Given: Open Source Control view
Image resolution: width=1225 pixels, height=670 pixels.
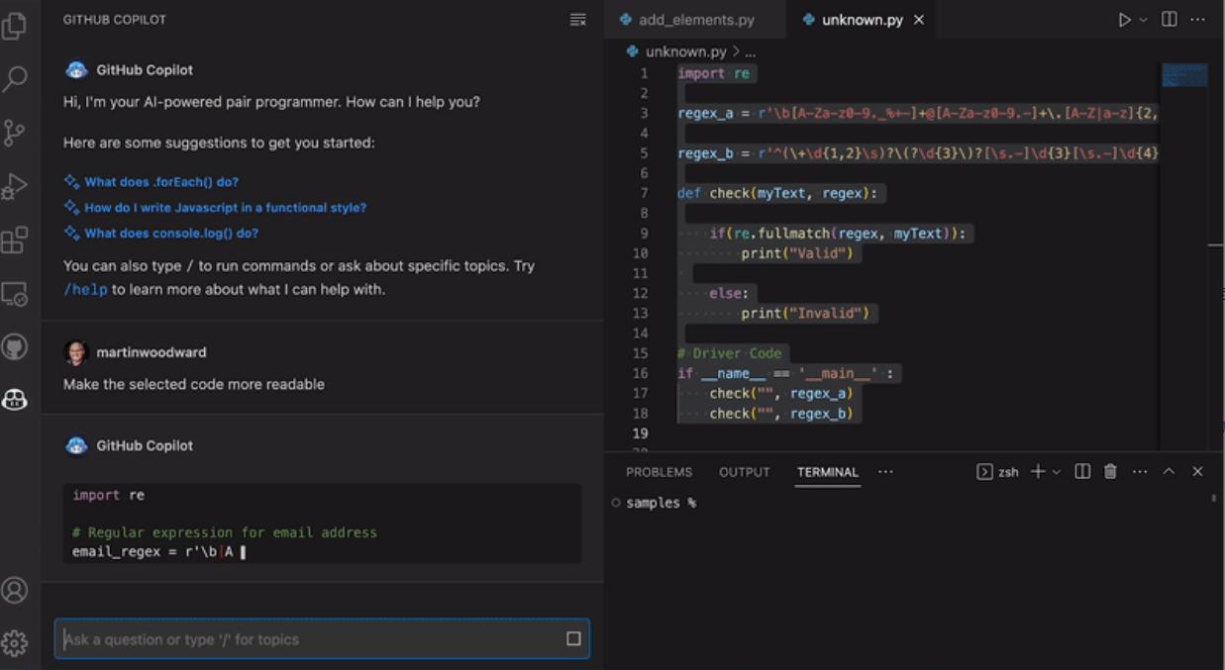Looking at the screenshot, I should pyautogui.click(x=15, y=133).
